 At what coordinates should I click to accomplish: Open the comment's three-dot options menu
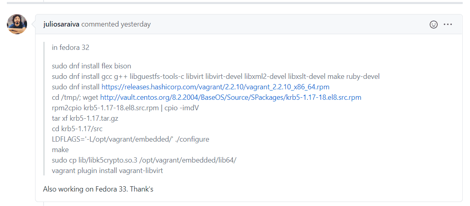[448, 25]
